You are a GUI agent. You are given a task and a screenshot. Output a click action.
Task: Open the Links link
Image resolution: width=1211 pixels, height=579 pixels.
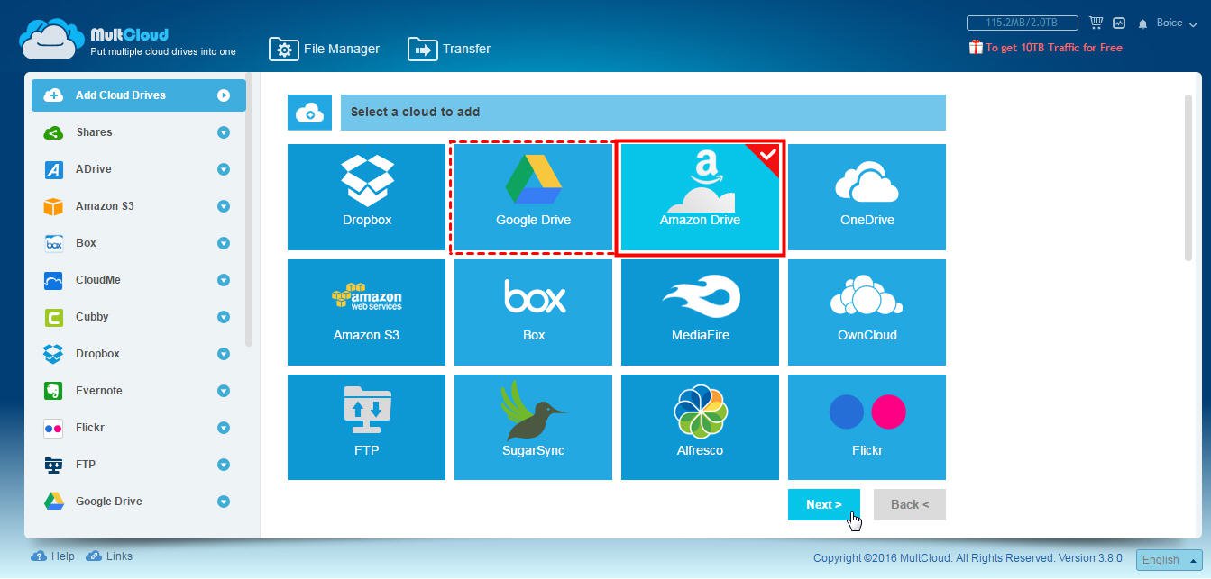click(x=109, y=556)
